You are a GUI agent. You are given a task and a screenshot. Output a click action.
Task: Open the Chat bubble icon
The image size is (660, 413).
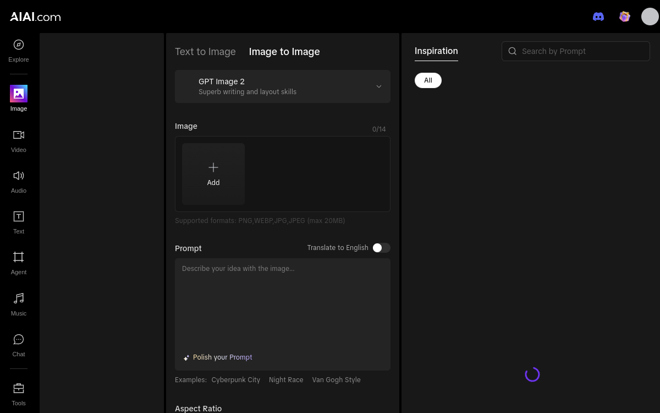[19, 339]
